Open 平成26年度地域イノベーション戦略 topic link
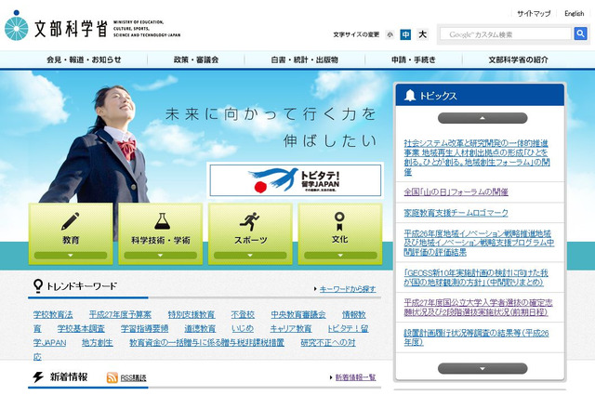Screen dimensions: 595x396 [x=479, y=243]
